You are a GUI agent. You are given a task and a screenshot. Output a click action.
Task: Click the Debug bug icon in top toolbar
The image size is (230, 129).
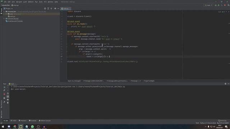tap(218, 5)
